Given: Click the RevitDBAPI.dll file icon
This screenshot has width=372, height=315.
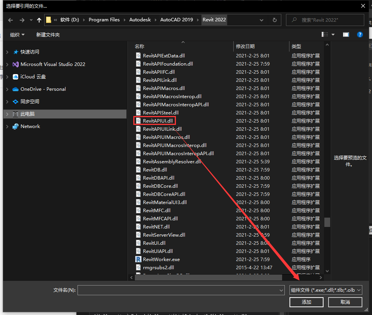Looking at the screenshot, I should coord(138,178).
